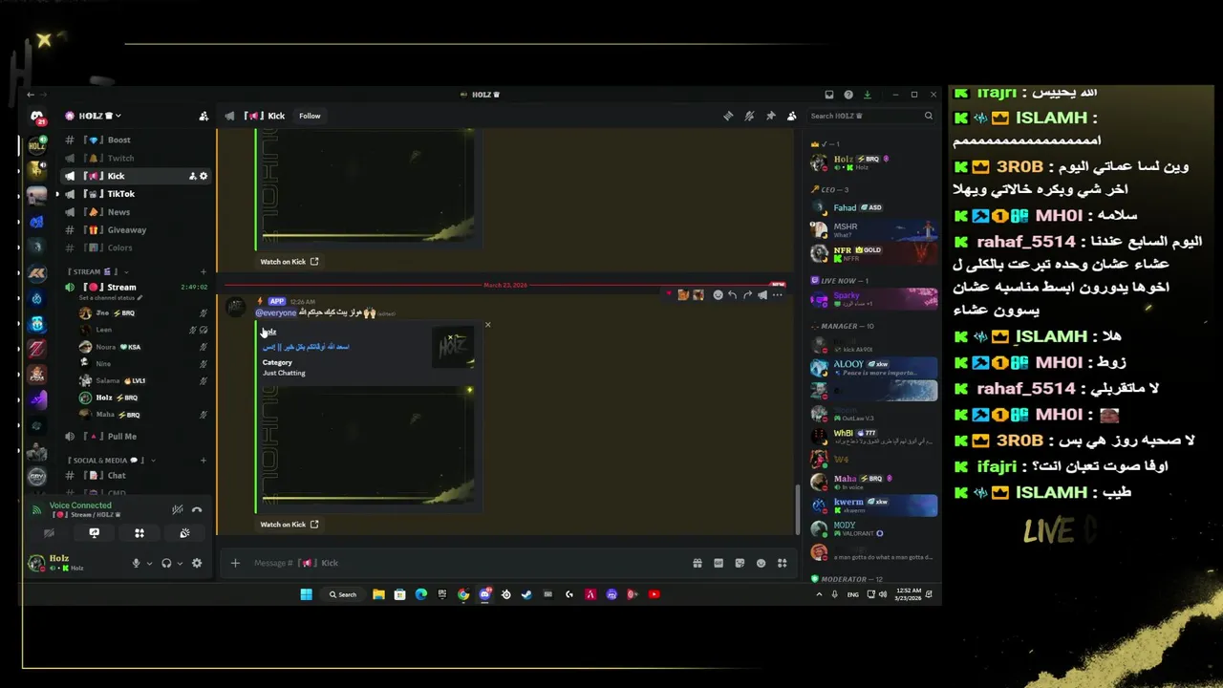The image size is (1223, 688).
Task: Open Pinned Messages icon in header
Action: click(x=770, y=116)
